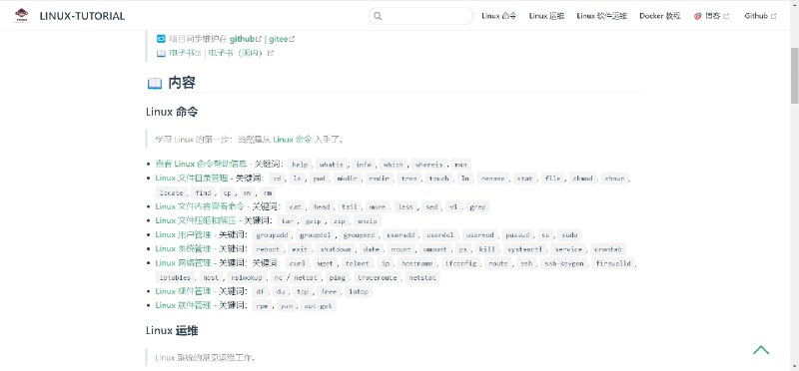Click the sync icon beside 项目同步维护在

click(x=161, y=38)
